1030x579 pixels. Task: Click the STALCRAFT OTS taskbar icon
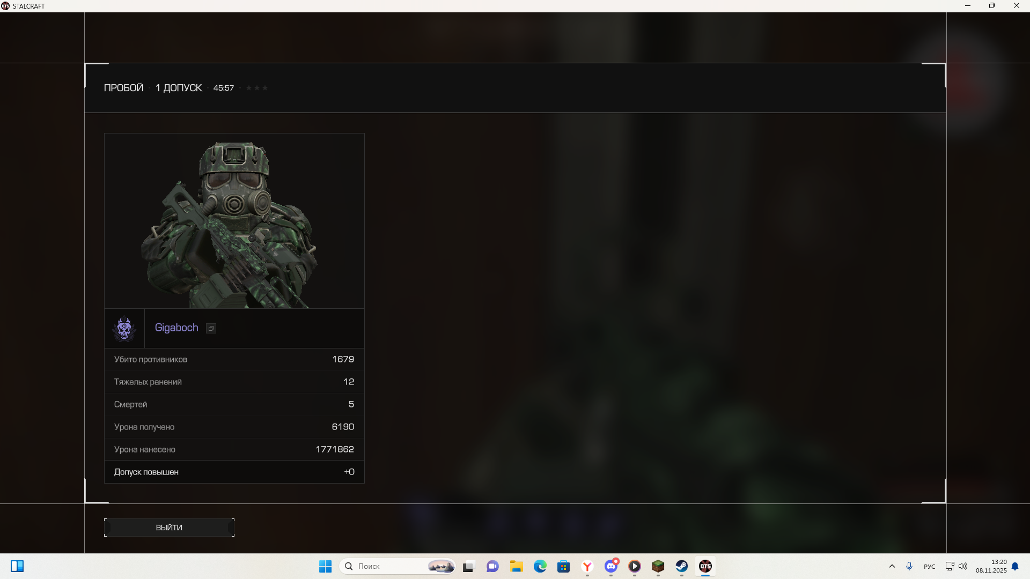point(705,566)
